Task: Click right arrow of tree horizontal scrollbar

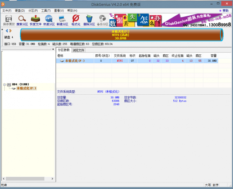Action: point(52,178)
